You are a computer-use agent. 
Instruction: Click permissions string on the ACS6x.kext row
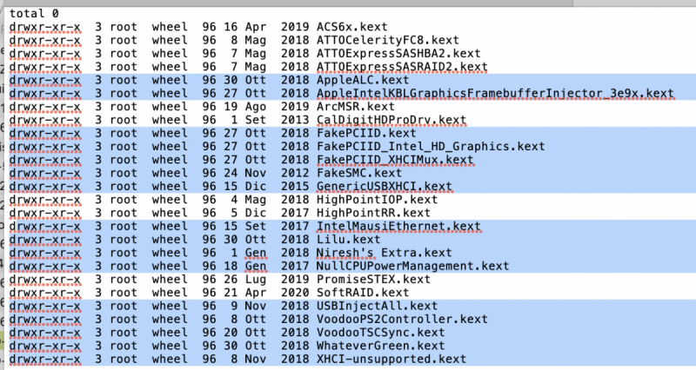tap(45, 27)
